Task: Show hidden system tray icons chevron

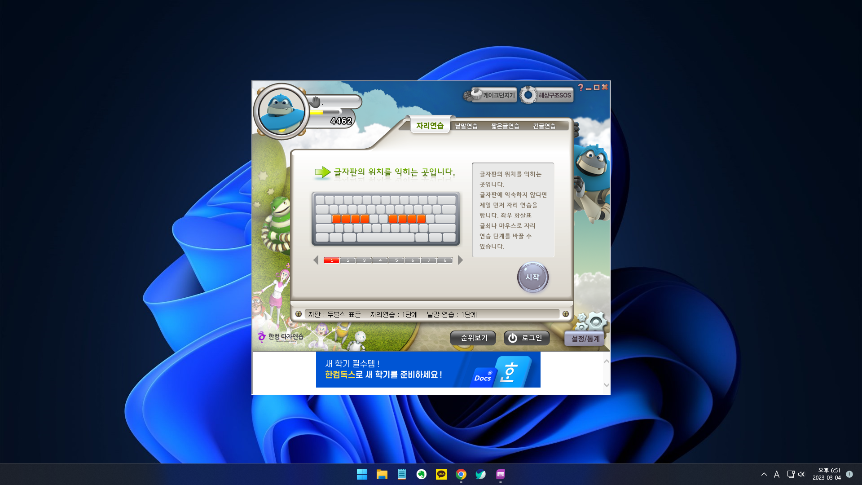Action: pos(764,474)
